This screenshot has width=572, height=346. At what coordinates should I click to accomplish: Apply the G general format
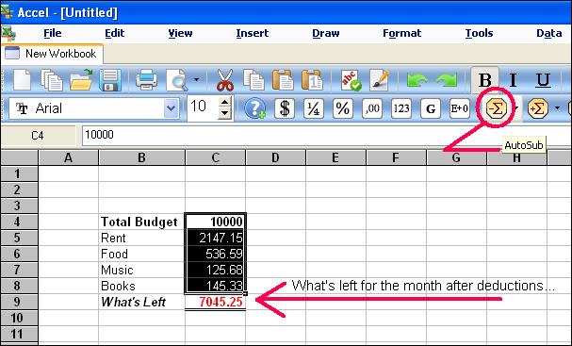[x=431, y=108]
